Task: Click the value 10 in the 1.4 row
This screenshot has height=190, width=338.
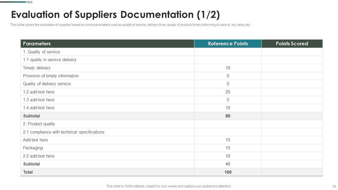Action: (x=228, y=108)
